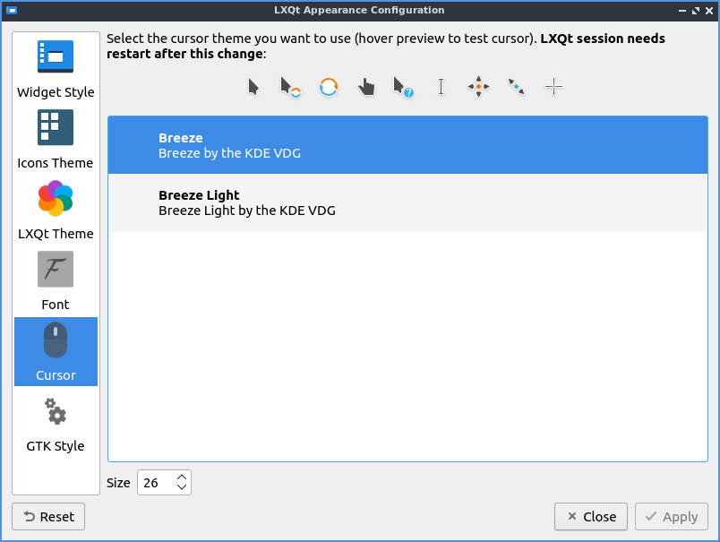Click the four-arrow move cursor preview
This screenshot has width=720, height=542.
[x=478, y=87]
